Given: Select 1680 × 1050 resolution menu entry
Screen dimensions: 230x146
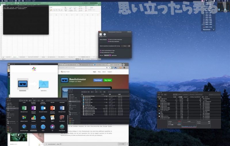Looking at the screenshot, I should (x=209, y=19).
